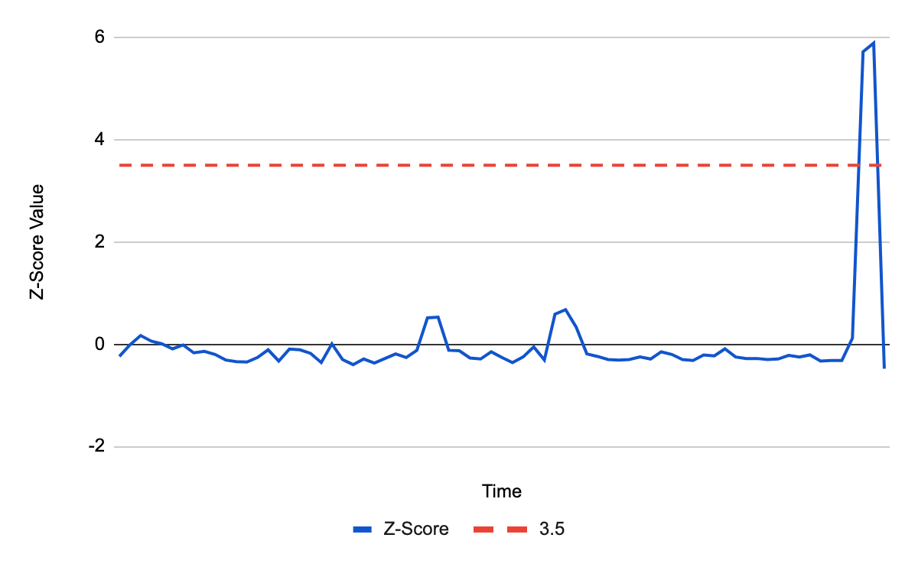Viewport: 918px width, 567px height.
Task: Click the 6 tick label on y-axis
Action: click(x=99, y=37)
